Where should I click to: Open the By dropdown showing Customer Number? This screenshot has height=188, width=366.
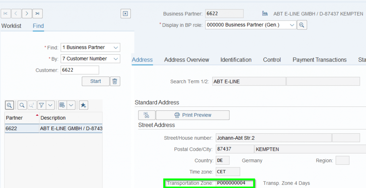coord(115,59)
